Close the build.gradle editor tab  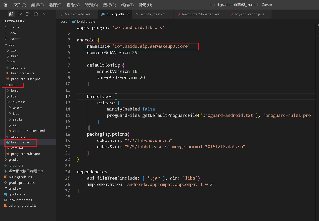pyautogui.click(x=128, y=14)
